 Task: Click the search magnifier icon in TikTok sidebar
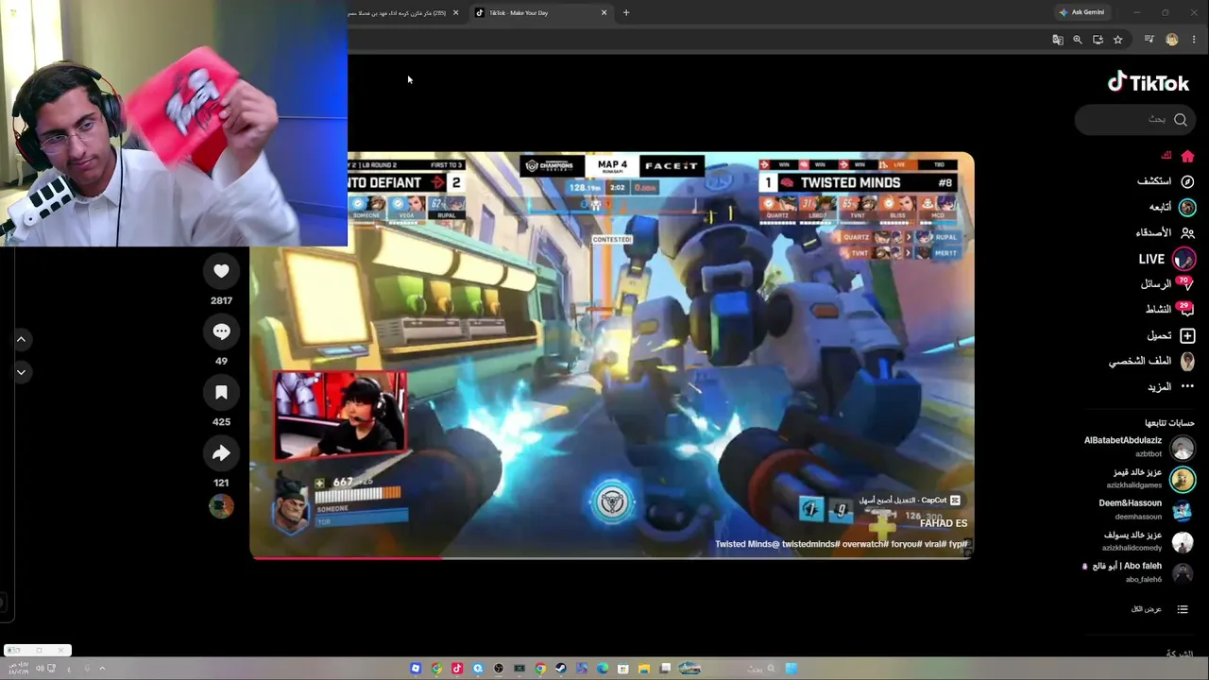(x=1181, y=120)
